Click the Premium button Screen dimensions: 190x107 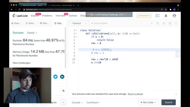[144, 16]
